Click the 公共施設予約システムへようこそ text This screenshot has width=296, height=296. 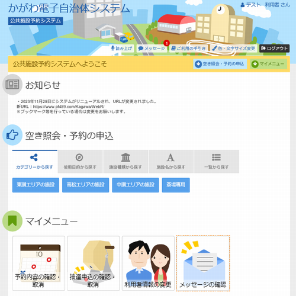click(x=60, y=64)
